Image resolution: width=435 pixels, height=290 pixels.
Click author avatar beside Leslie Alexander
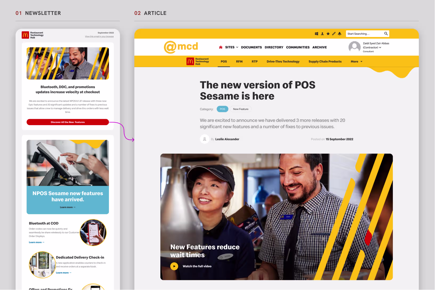205,139
